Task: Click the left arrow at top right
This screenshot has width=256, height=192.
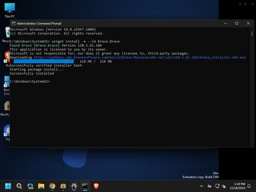Action: point(240,4)
